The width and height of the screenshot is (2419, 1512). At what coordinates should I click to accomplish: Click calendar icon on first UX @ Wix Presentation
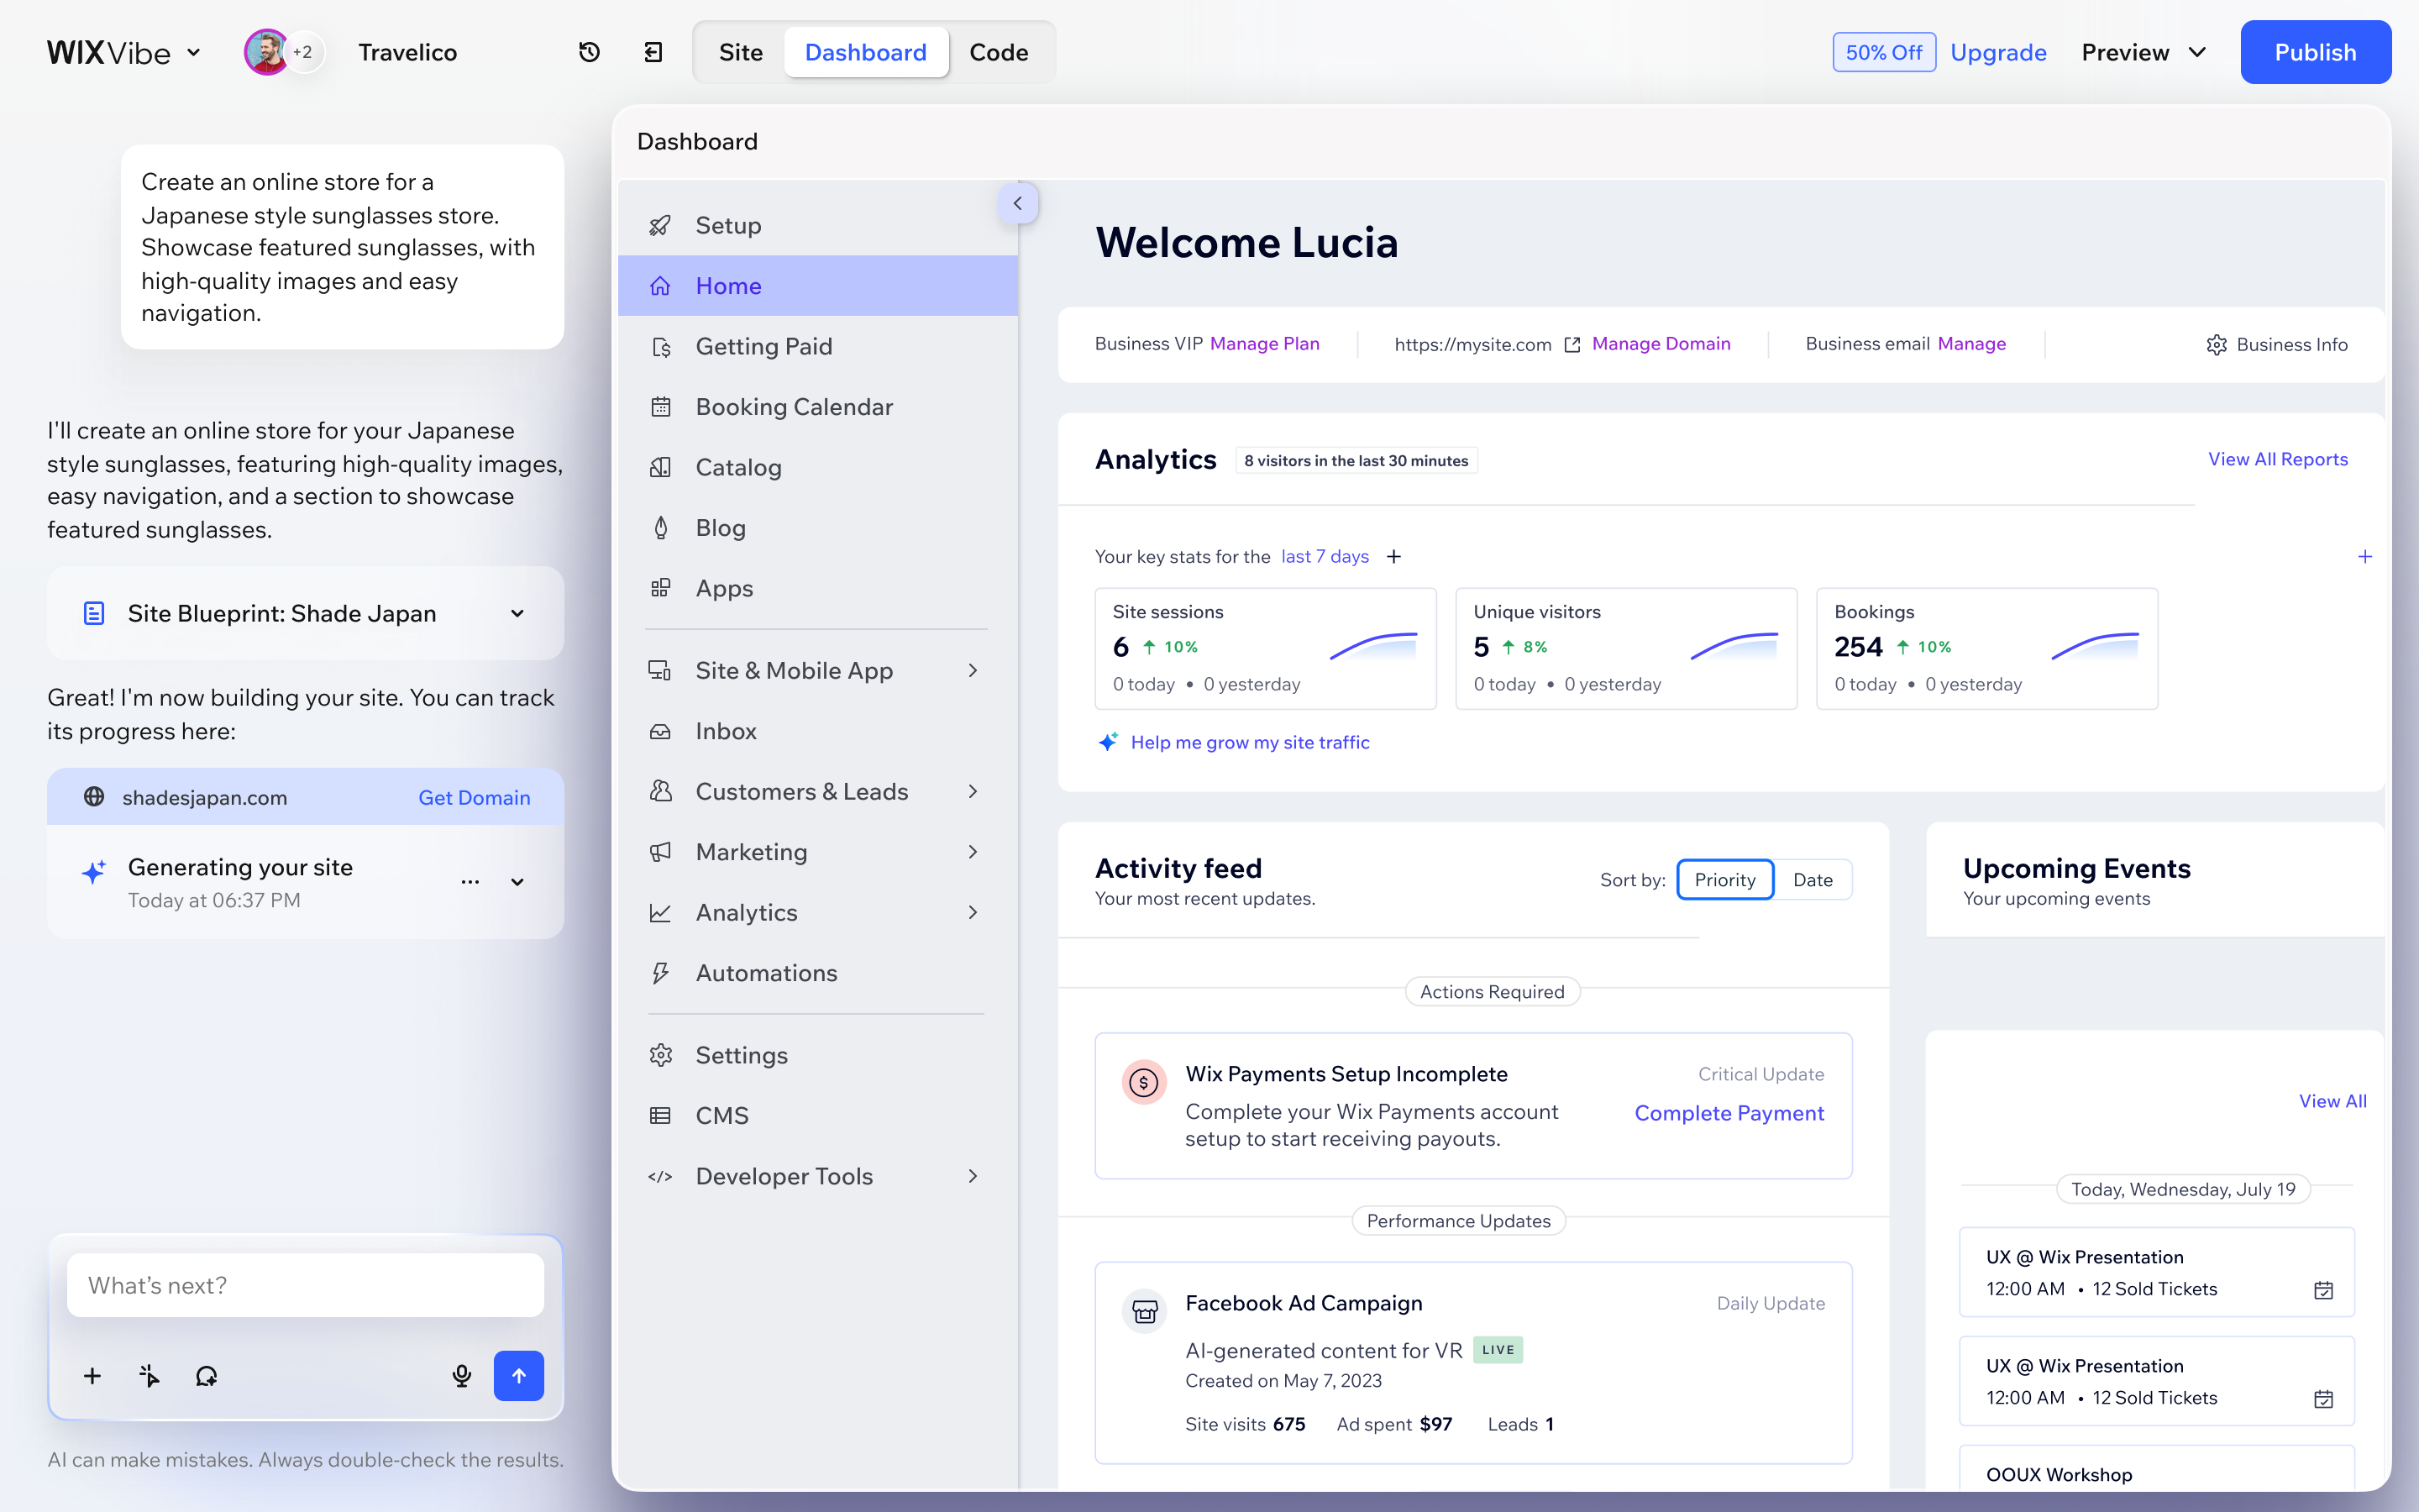(x=2323, y=1290)
